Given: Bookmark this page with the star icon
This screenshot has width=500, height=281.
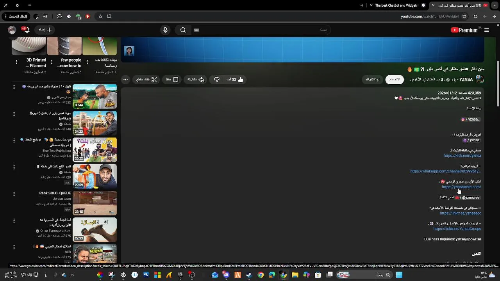Looking at the screenshot, I should pos(100,16).
